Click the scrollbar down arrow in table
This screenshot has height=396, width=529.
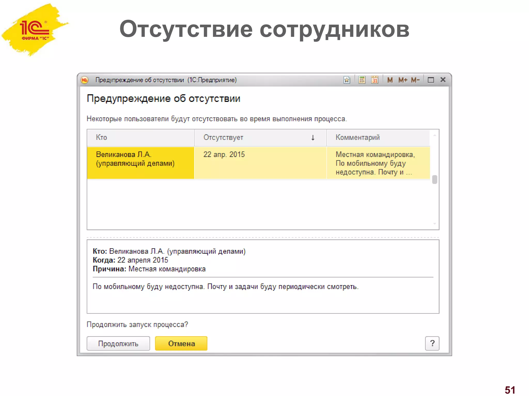pos(434,224)
